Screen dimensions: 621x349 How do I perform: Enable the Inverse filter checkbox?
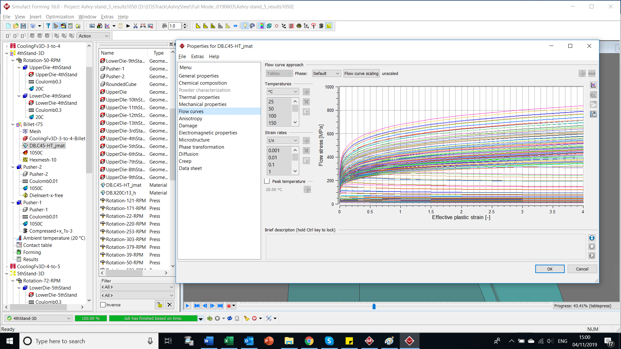[103, 304]
